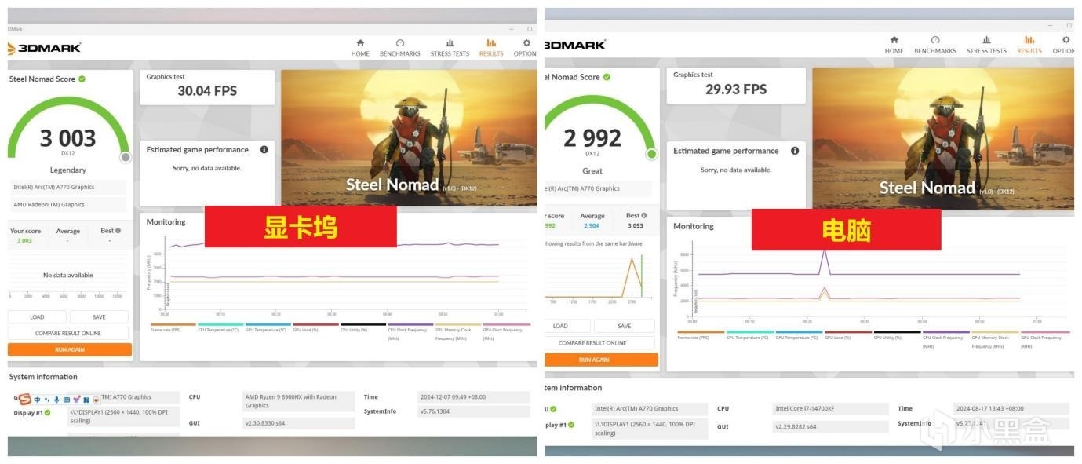Open soft keyboard icon on IME toolbar

click(x=67, y=400)
